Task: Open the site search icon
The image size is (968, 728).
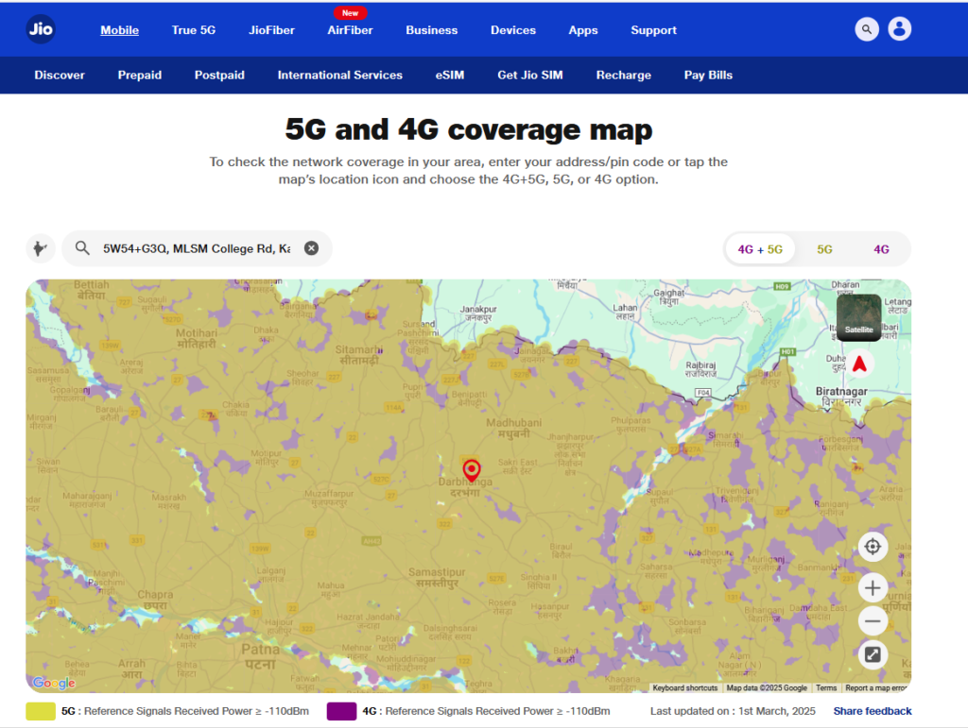Action: (x=867, y=29)
